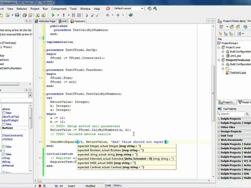Click the macro play triangle in status bar
The image size is (251, 188).
coord(36,186)
